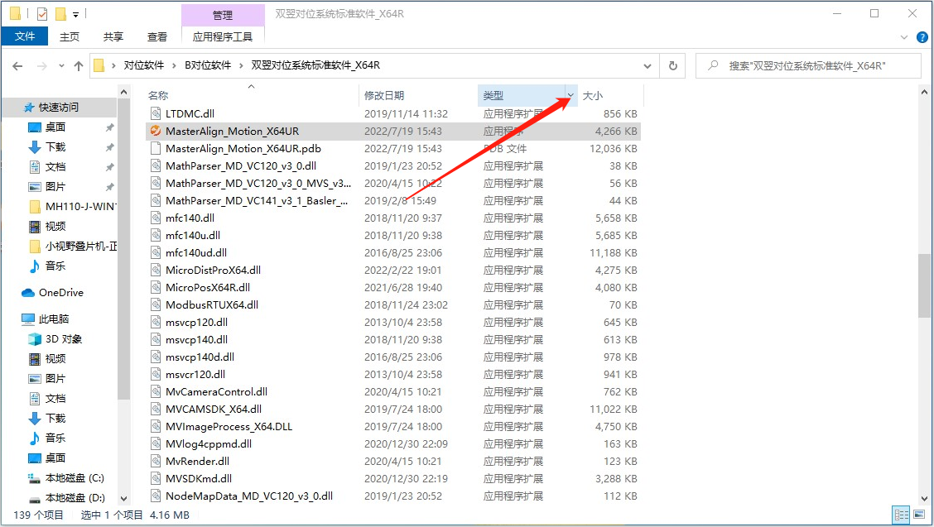Open the Help question mark icon
Viewport: 934px width, 527px height.
pyautogui.click(x=921, y=37)
